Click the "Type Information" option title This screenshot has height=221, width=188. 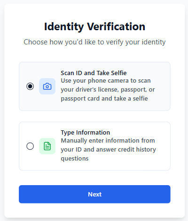pos(86,133)
